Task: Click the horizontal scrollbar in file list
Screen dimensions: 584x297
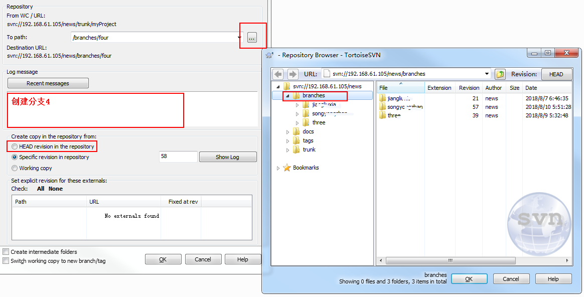Action: tap(450, 260)
